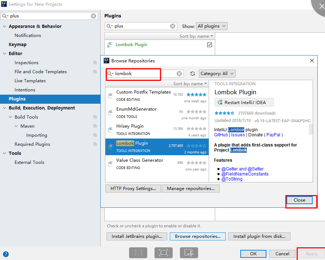Click the installed Lombok Plugin icon in Plugins list
Image resolution: width=325 pixels, height=260 pixels.
110,45
